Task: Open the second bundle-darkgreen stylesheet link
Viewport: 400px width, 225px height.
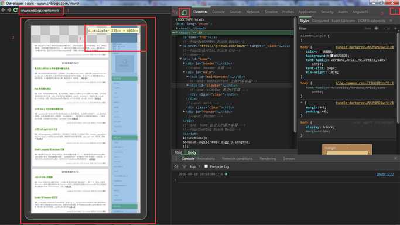Action: coord(364,103)
